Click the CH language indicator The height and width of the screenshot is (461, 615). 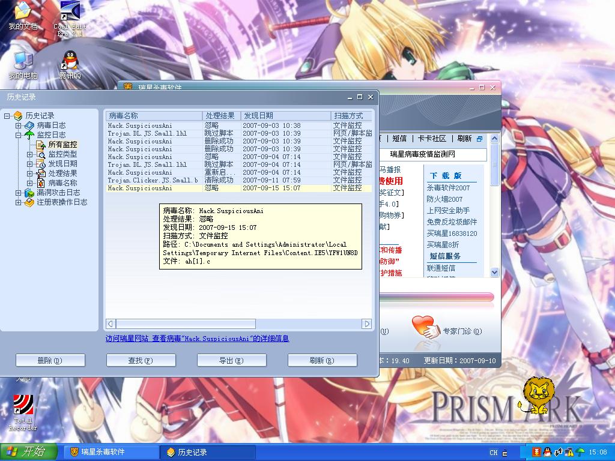(494, 453)
